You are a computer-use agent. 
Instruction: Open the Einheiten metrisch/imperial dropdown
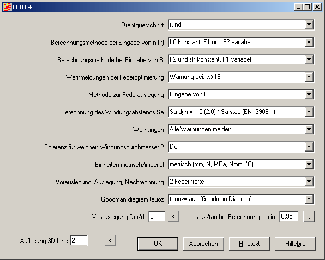point(309,164)
